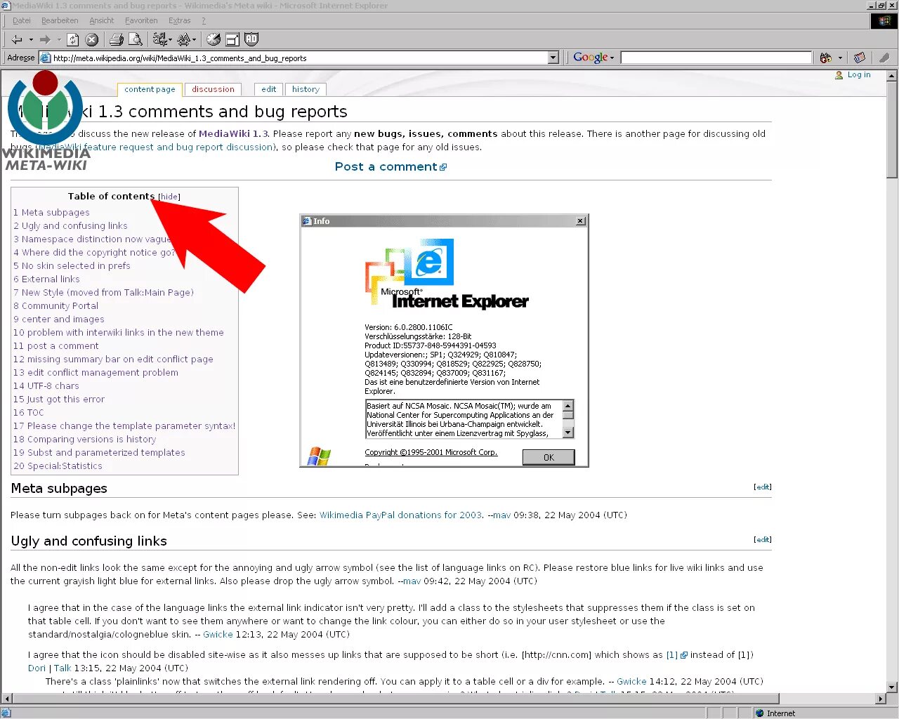Image resolution: width=899 pixels, height=719 pixels.
Task: Switch to the discussion tab
Action: 214,89
